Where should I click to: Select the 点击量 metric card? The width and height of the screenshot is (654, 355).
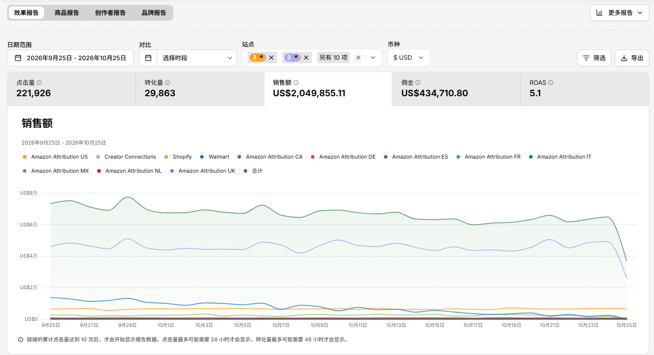tap(71, 89)
